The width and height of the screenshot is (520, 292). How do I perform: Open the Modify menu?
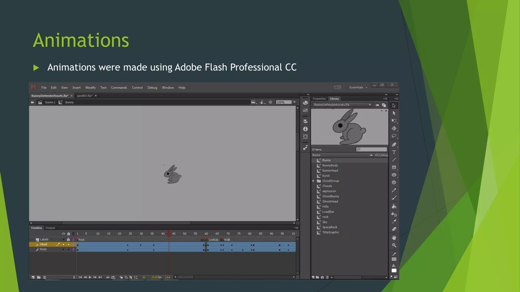pos(90,87)
